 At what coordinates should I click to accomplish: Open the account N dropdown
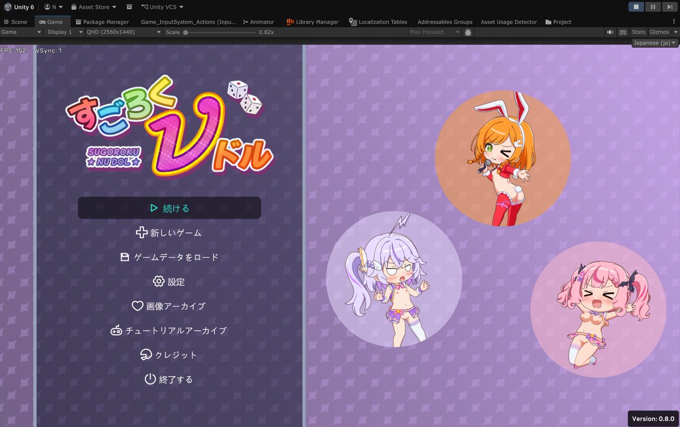53,7
